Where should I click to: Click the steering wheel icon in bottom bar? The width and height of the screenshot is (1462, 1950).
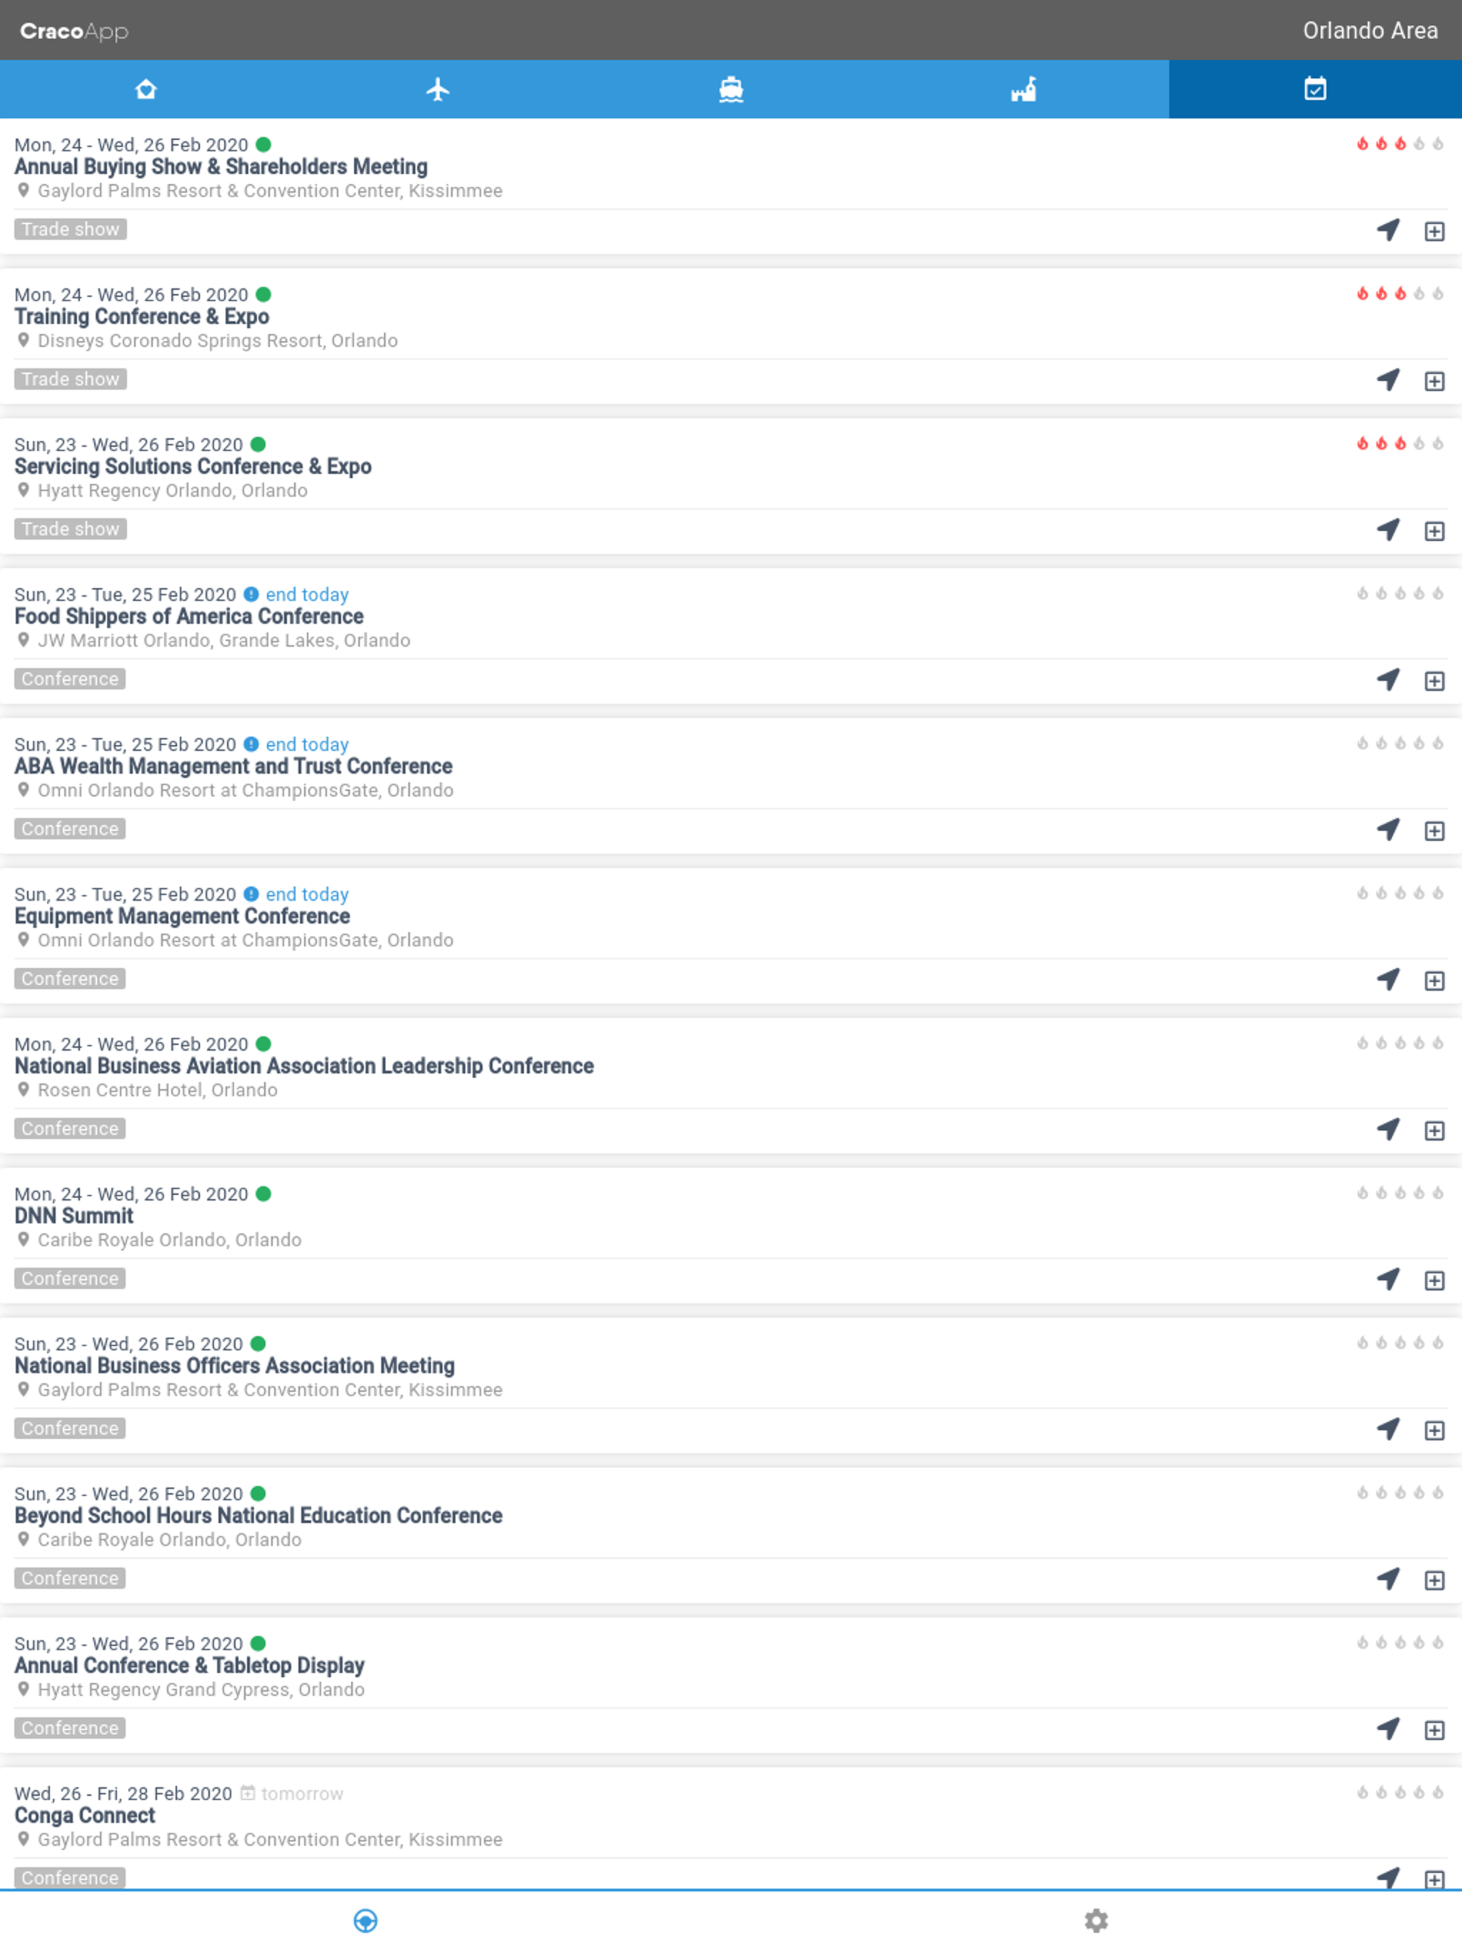[365, 1920]
